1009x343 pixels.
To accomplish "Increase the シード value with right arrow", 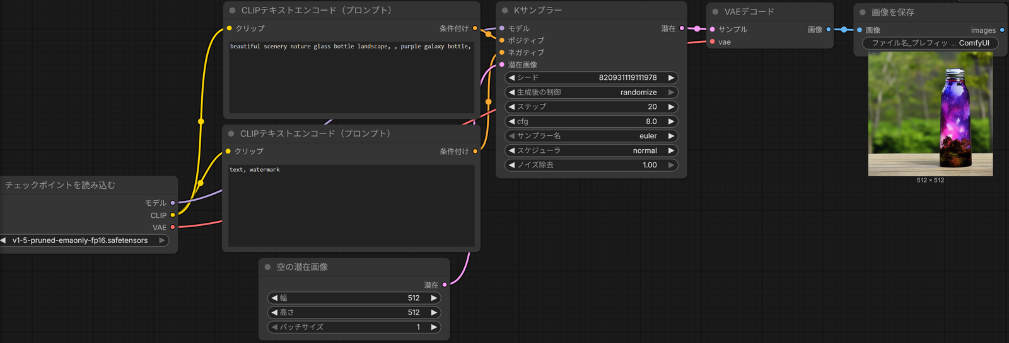I will point(671,78).
